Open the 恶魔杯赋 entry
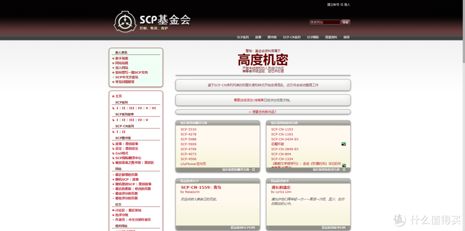Screen dimensions: 465x231 coord(278,144)
